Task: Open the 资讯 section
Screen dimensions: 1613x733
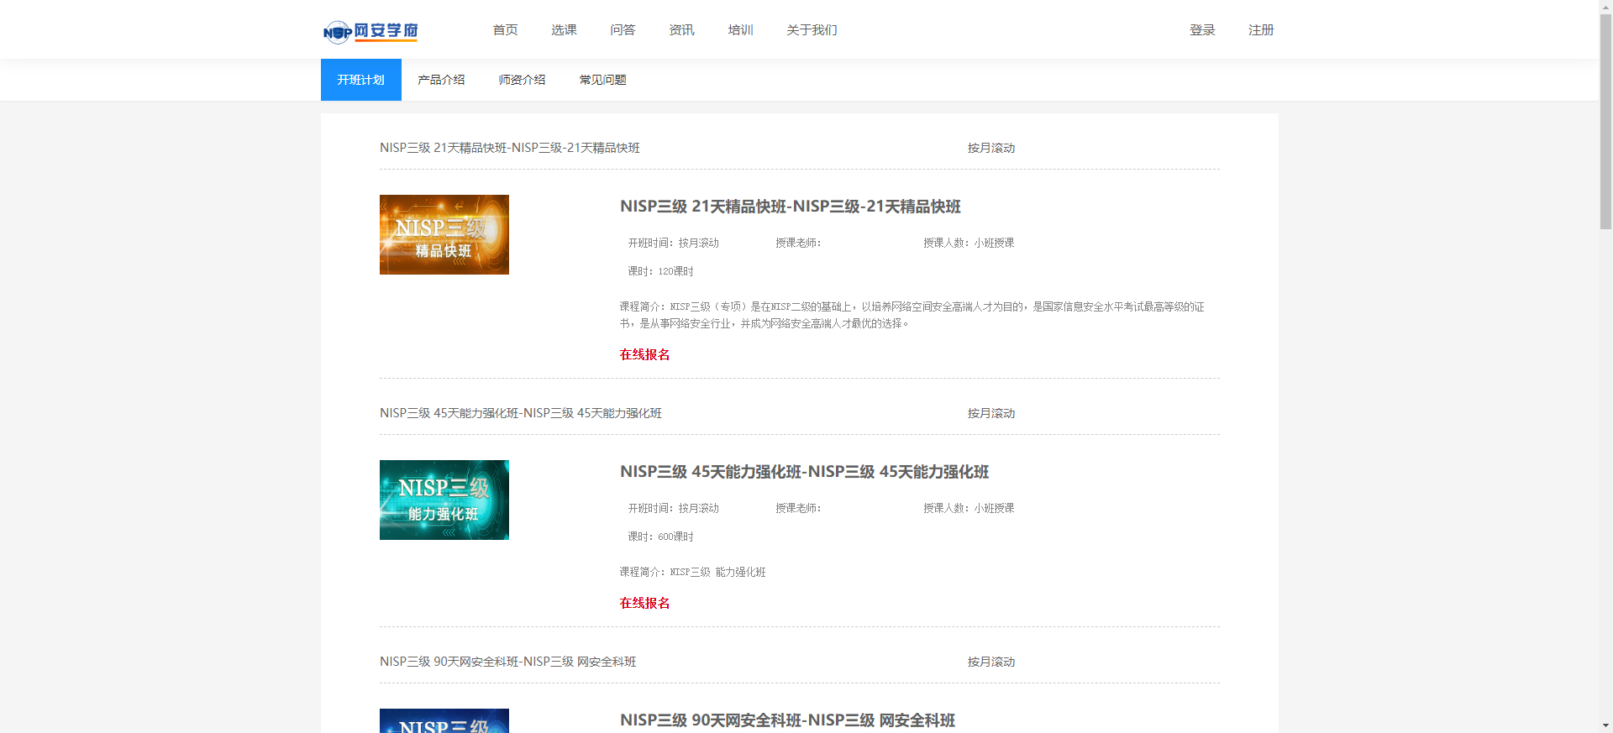Action: pos(681,30)
